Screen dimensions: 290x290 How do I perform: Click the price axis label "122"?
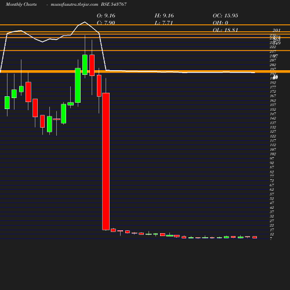(273, 136)
